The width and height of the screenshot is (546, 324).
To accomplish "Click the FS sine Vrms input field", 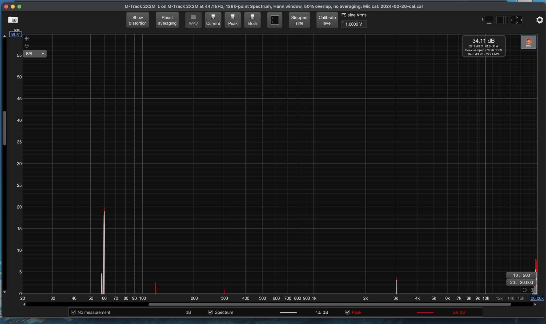I will [354, 24].
